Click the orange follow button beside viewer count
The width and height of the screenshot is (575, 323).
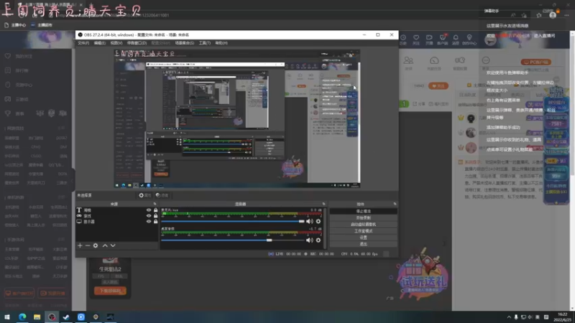coord(438,86)
